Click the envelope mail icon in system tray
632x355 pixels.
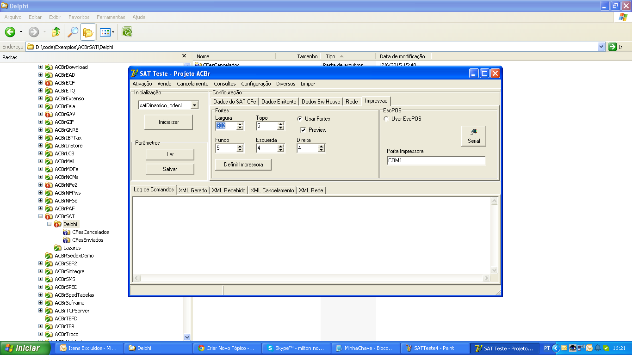564,348
